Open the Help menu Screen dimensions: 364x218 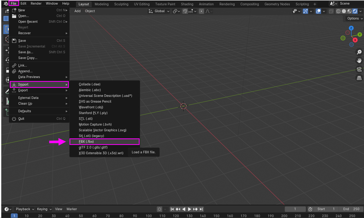[x=66, y=4]
